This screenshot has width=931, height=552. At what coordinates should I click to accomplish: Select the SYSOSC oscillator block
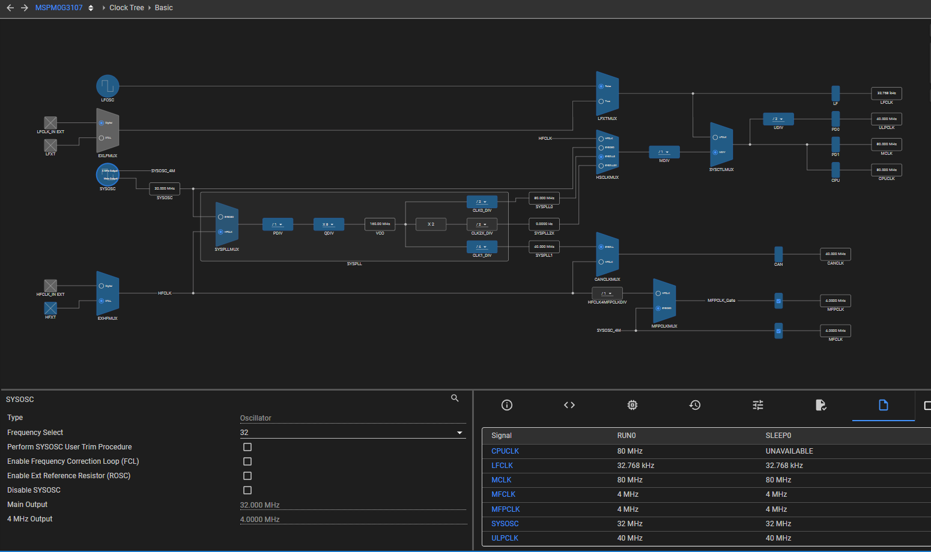coord(108,175)
